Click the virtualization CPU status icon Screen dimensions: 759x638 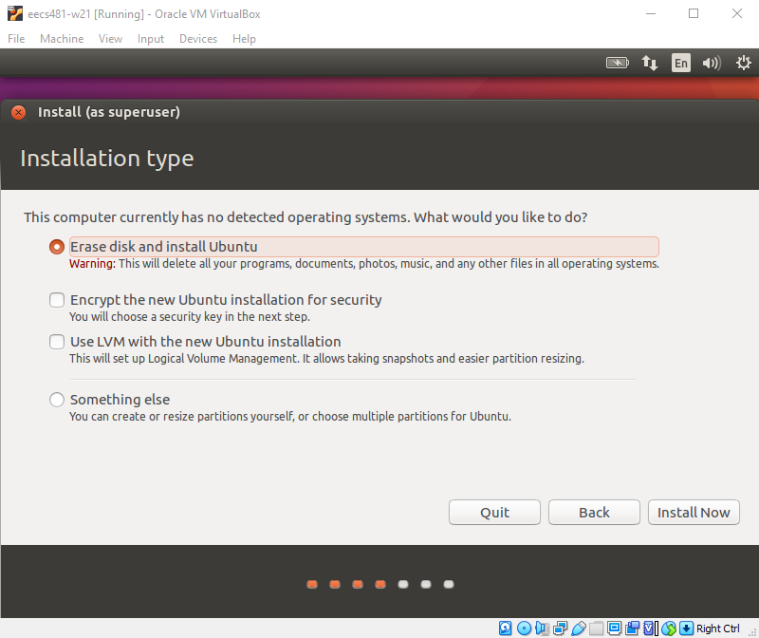651,629
